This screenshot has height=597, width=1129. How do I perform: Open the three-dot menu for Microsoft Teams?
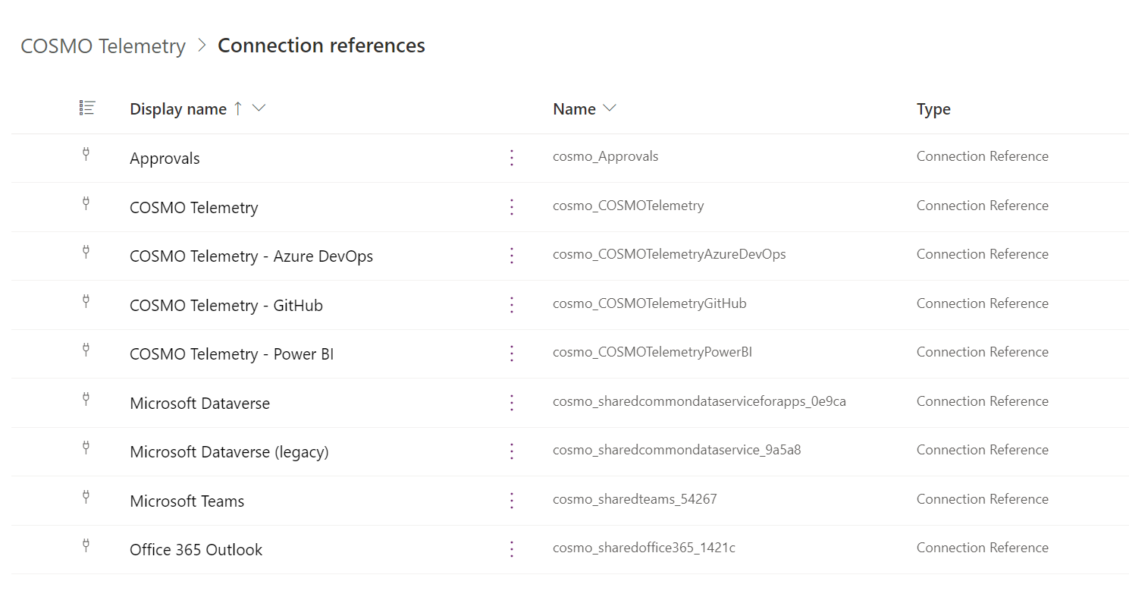512,501
